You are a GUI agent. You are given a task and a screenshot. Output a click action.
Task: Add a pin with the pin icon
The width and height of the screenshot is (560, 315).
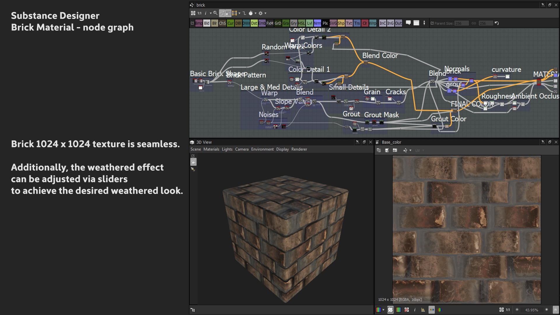point(424,23)
